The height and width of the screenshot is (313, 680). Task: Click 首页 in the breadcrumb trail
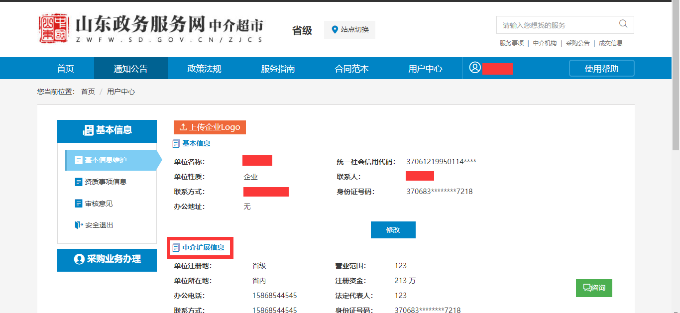[88, 92]
